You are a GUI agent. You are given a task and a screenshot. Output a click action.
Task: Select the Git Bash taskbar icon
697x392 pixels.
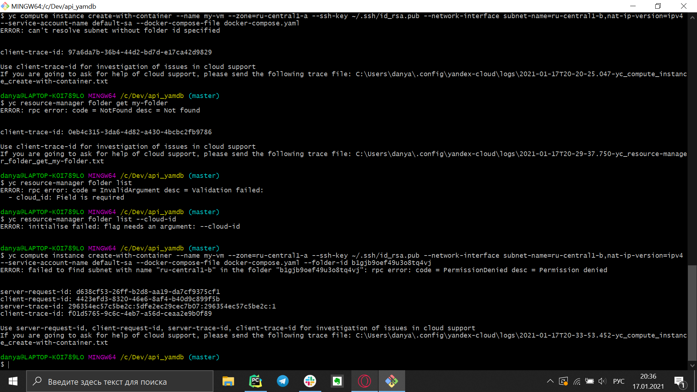coord(392,381)
